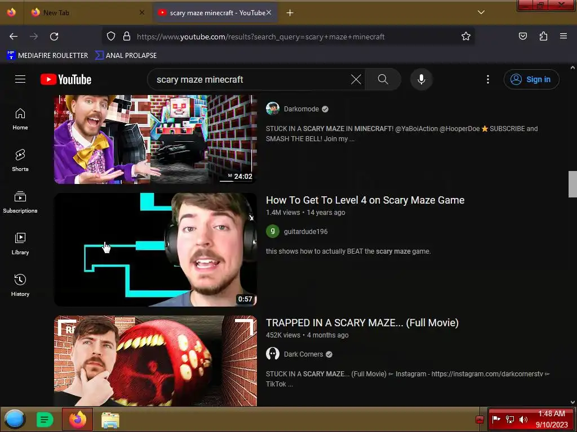Bookmark this page with the star icon

pyautogui.click(x=466, y=37)
